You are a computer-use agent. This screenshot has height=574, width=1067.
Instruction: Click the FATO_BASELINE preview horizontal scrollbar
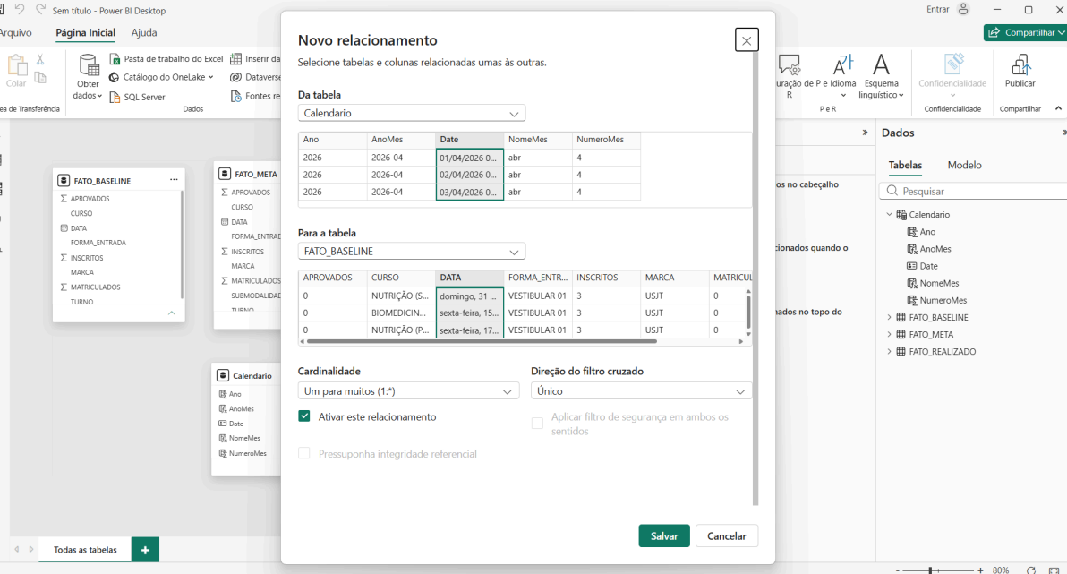481,342
